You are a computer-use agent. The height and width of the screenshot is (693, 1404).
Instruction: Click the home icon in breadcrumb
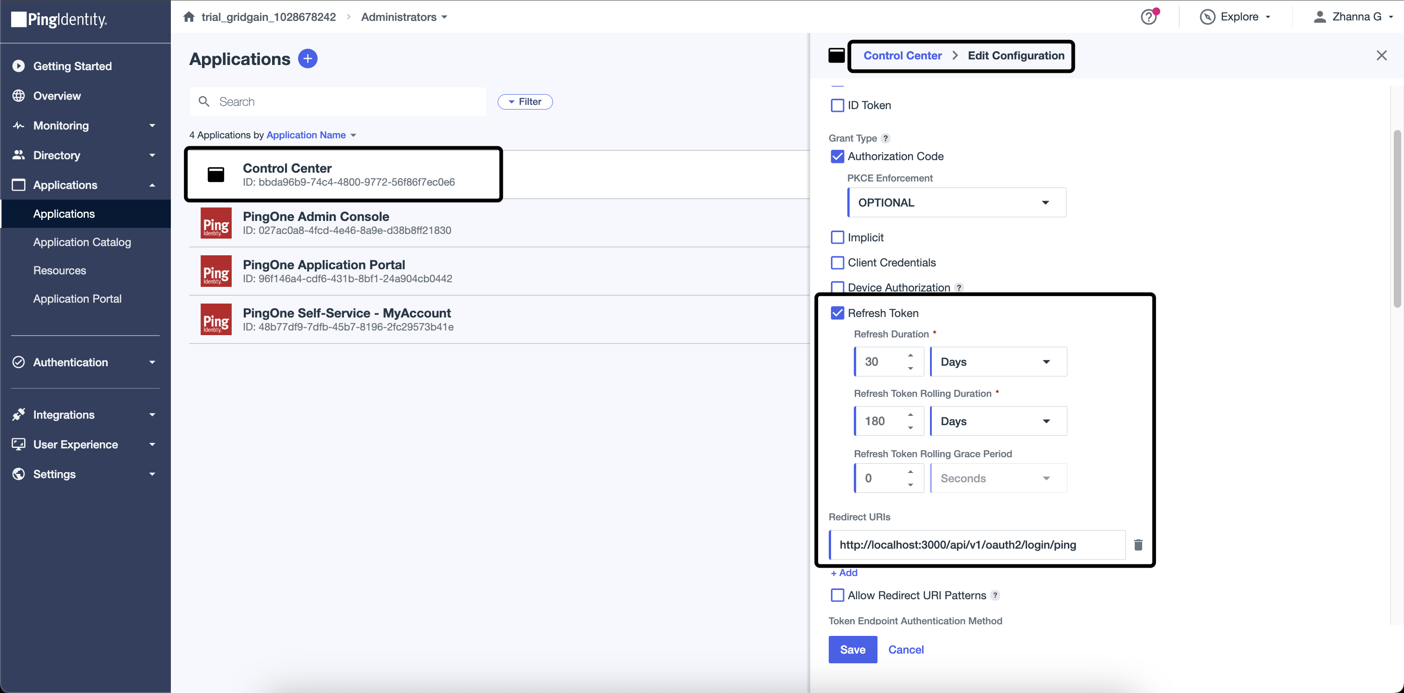tap(188, 17)
